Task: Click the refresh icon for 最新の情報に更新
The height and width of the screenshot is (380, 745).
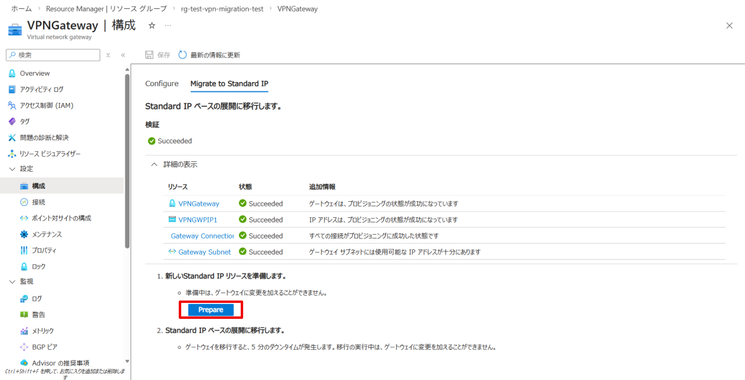Action: [183, 55]
